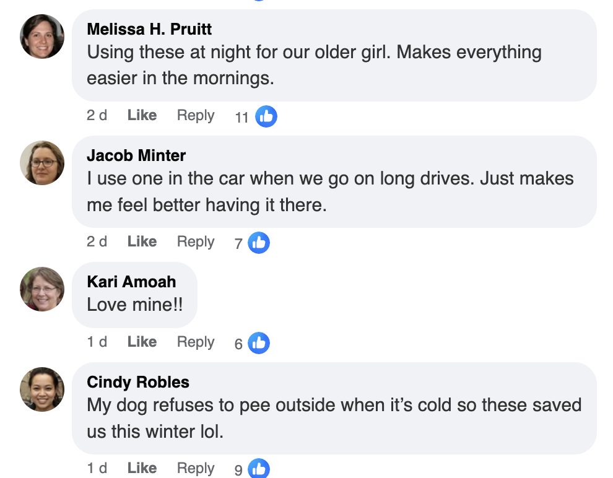Screen dimensions: 613x478
Task: View the 9 reactions on Cindy's comment
Action: point(238,469)
